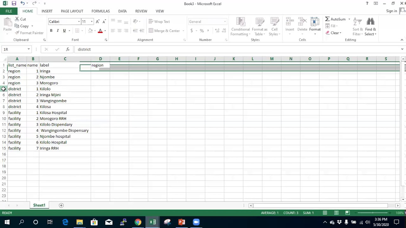Click the Center alignment icon

click(x=120, y=31)
